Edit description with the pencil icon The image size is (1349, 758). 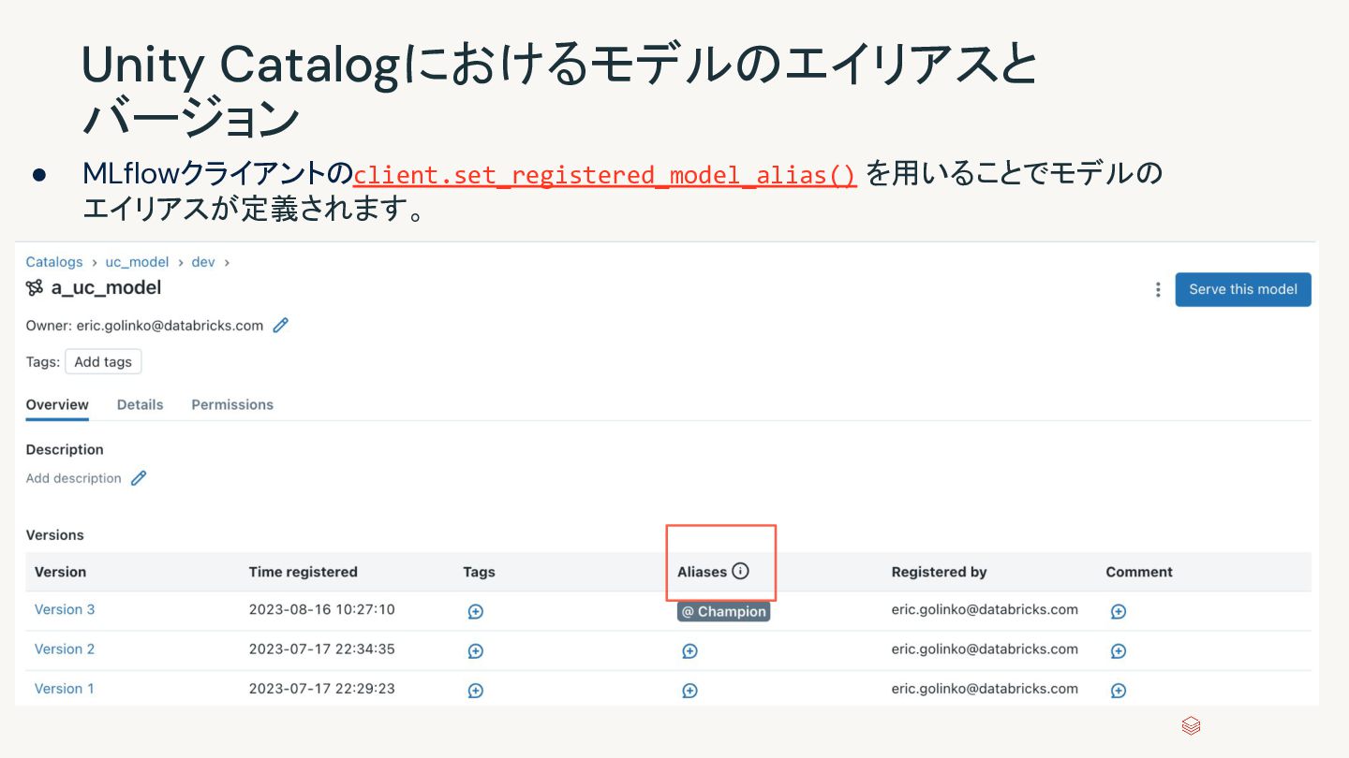pyautogui.click(x=139, y=478)
